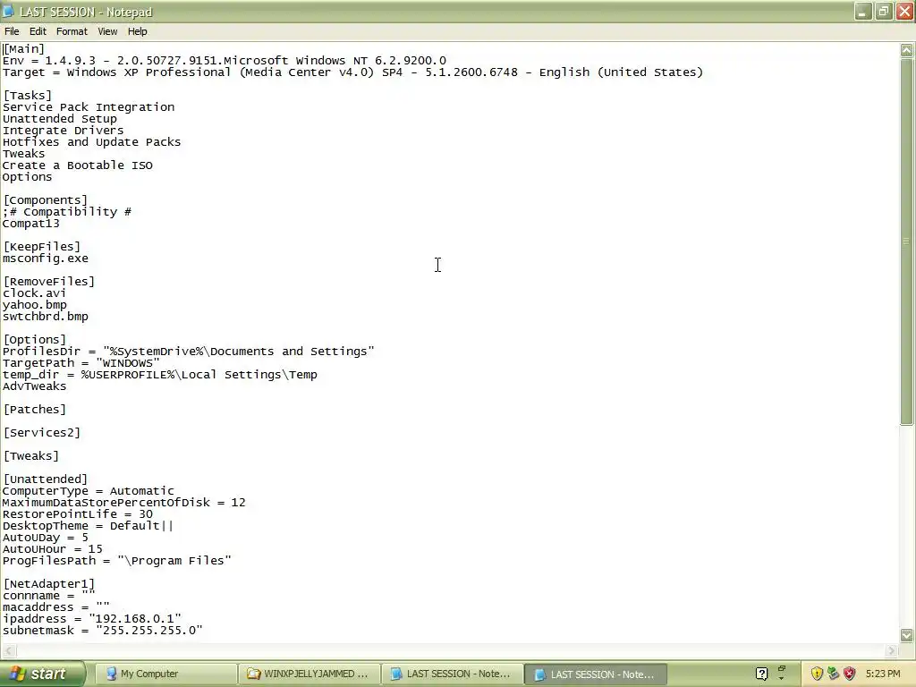Click the [Main] section header text
The height and width of the screenshot is (687, 916).
point(24,49)
